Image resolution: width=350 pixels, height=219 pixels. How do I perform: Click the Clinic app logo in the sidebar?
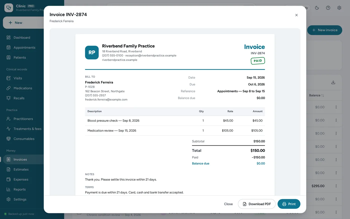point(9,8)
